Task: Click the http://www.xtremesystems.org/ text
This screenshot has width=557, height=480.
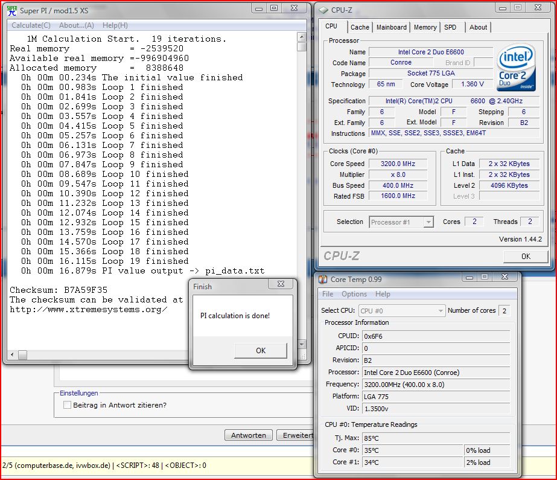Action: (x=89, y=310)
